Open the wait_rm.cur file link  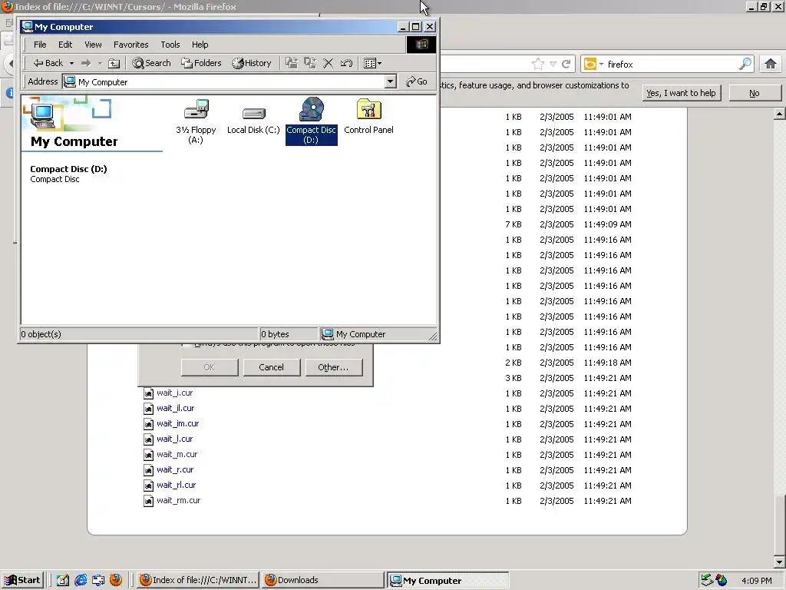tap(178, 501)
